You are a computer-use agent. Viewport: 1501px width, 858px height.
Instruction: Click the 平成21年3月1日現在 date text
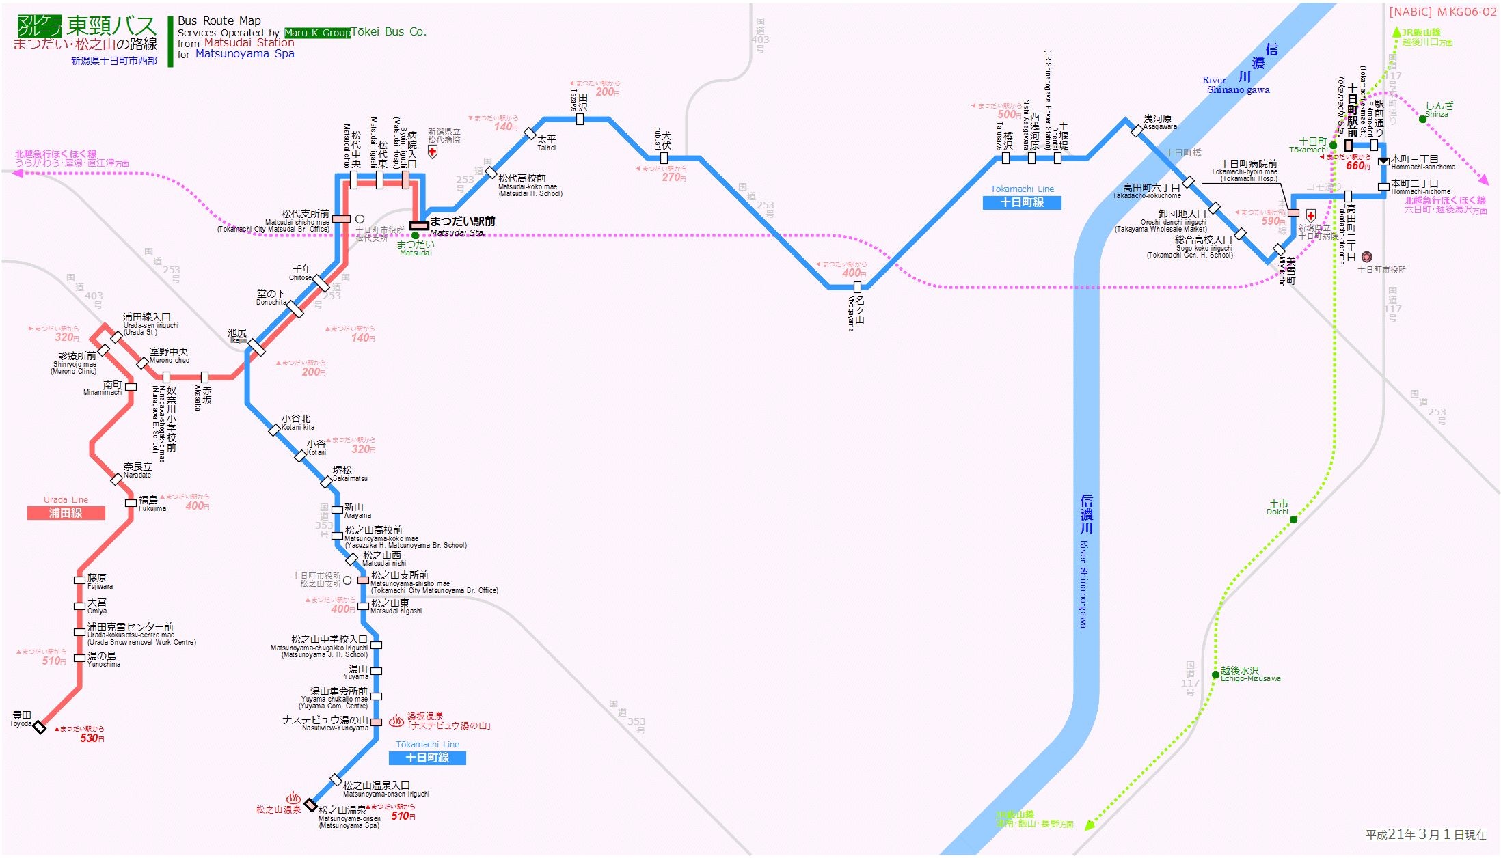pyautogui.click(x=1426, y=834)
